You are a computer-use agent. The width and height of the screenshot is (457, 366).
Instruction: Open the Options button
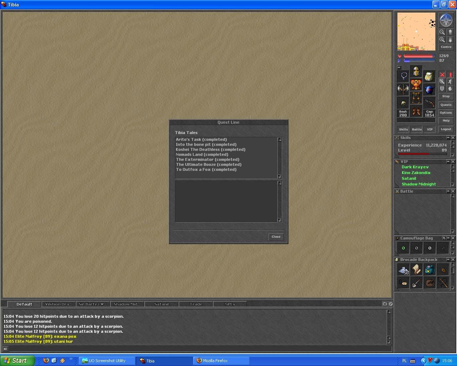click(x=446, y=113)
